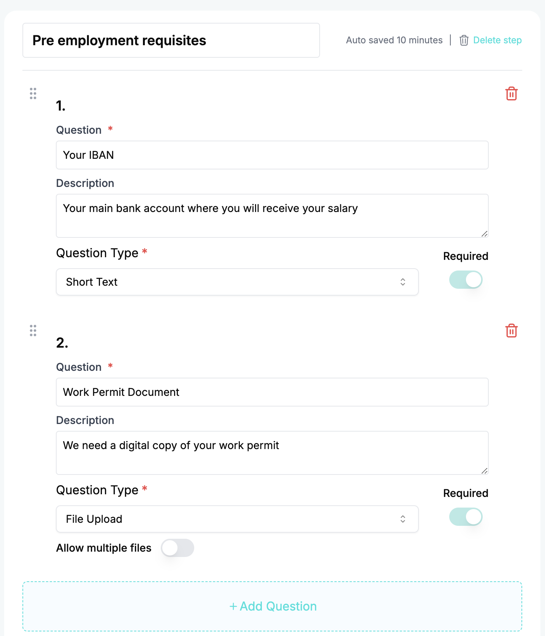Click the Work Permit Document question field
The width and height of the screenshot is (545, 636).
click(x=272, y=392)
